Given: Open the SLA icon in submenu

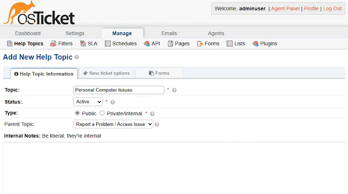Looking at the screenshot, I should coord(83,44).
